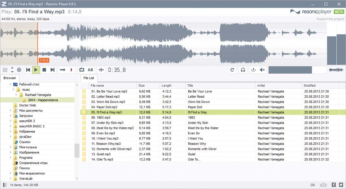346x189 pixels.
Task: Click the headphones icon
Action: point(243,70)
